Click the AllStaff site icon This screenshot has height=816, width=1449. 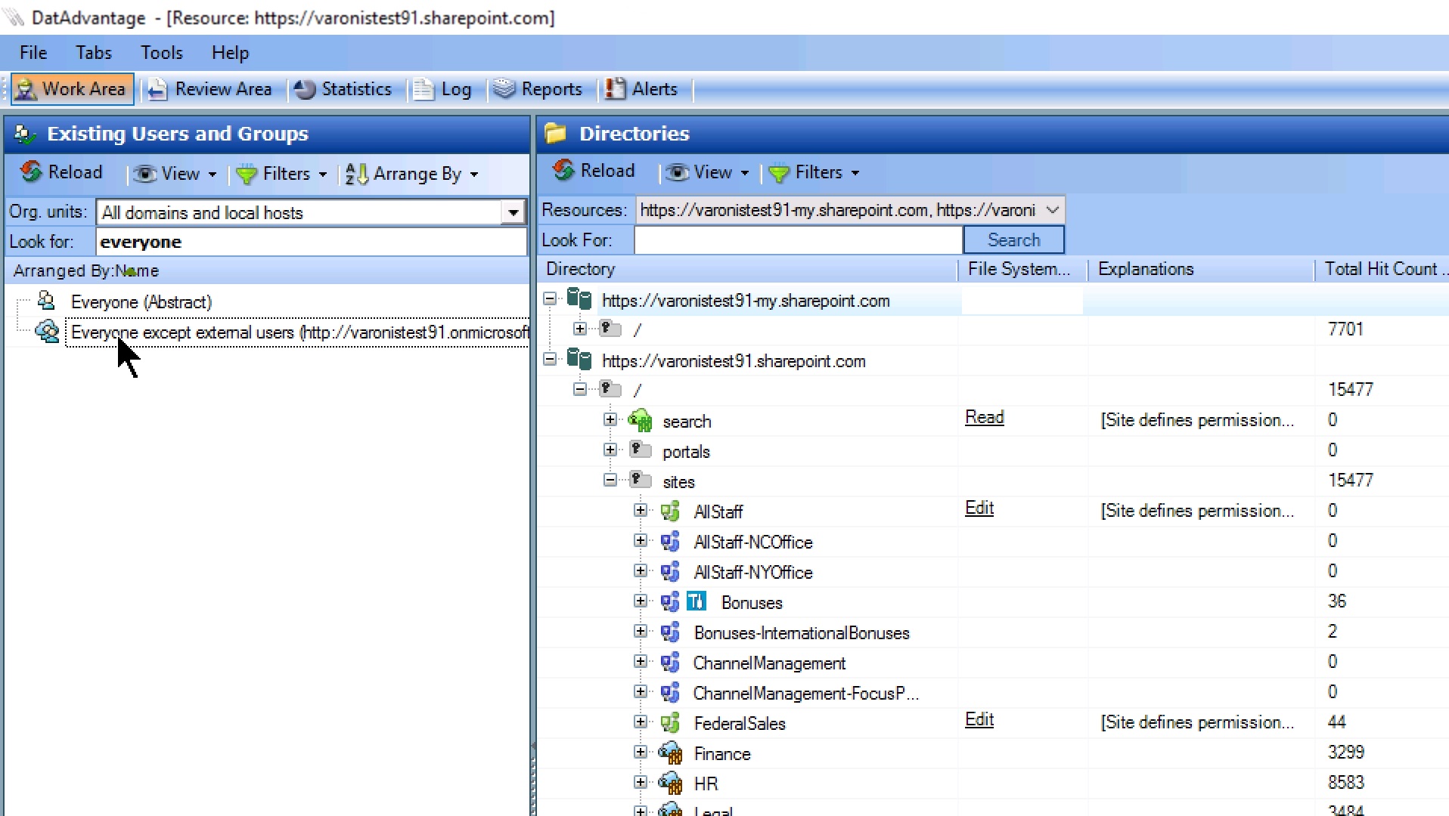(670, 512)
